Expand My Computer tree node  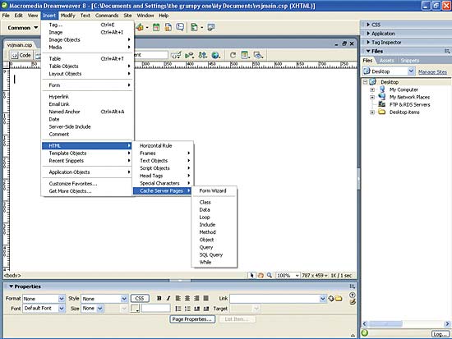click(x=372, y=89)
